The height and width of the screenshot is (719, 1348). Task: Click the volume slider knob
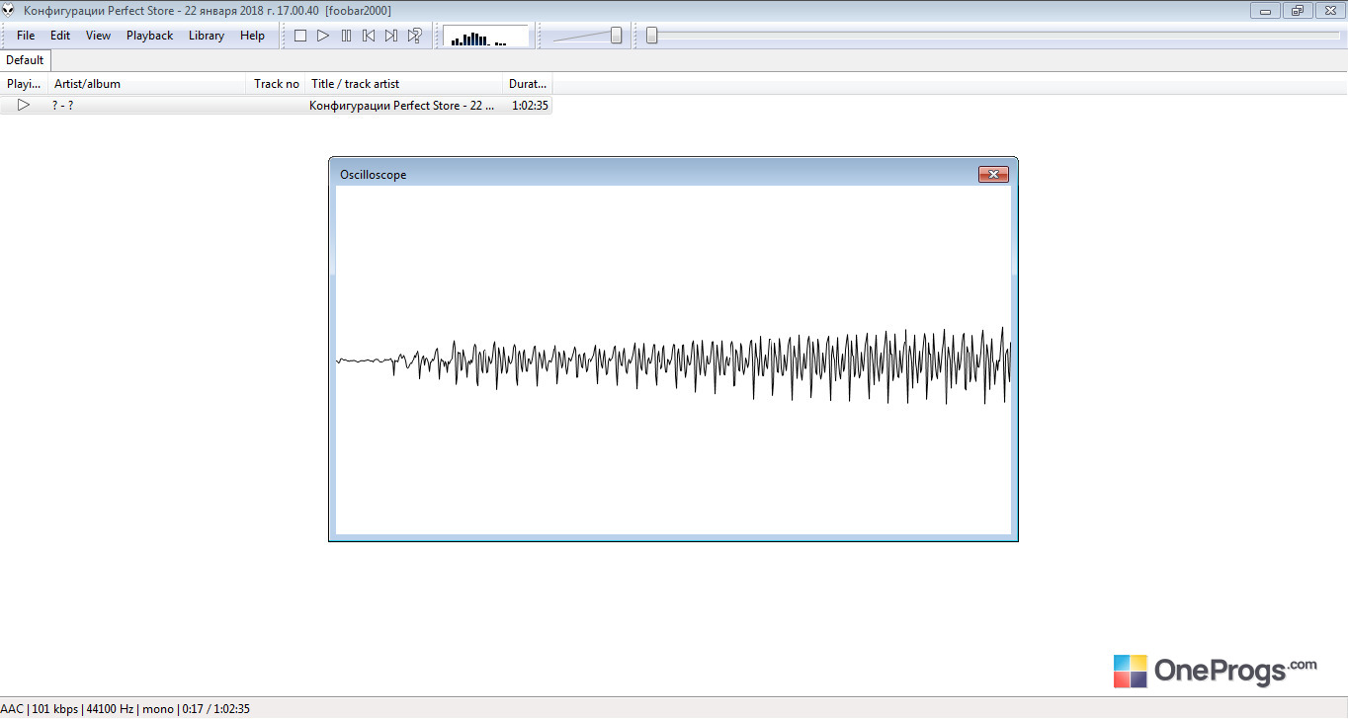tap(617, 36)
